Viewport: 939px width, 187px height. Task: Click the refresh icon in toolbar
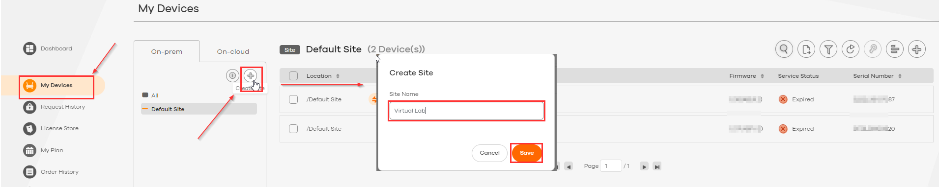click(850, 49)
